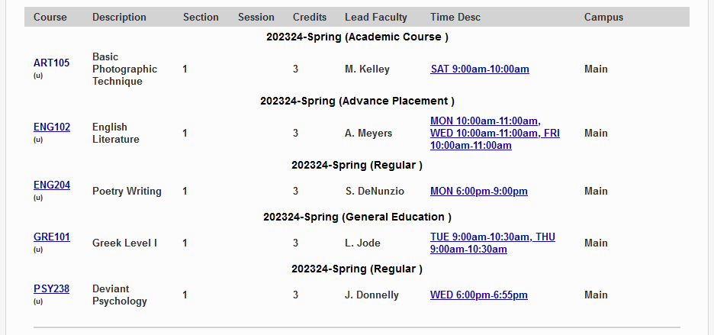Click the WED 6:00pm-6:55pm time link
The width and height of the screenshot is (714, 335).
(478, 295)
